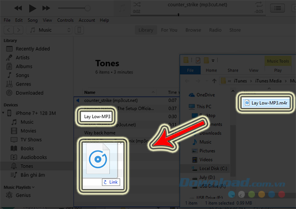Open This PC in the Explorer navigation pane
This screenshot has width=296, height=209.
pos(204,107)
